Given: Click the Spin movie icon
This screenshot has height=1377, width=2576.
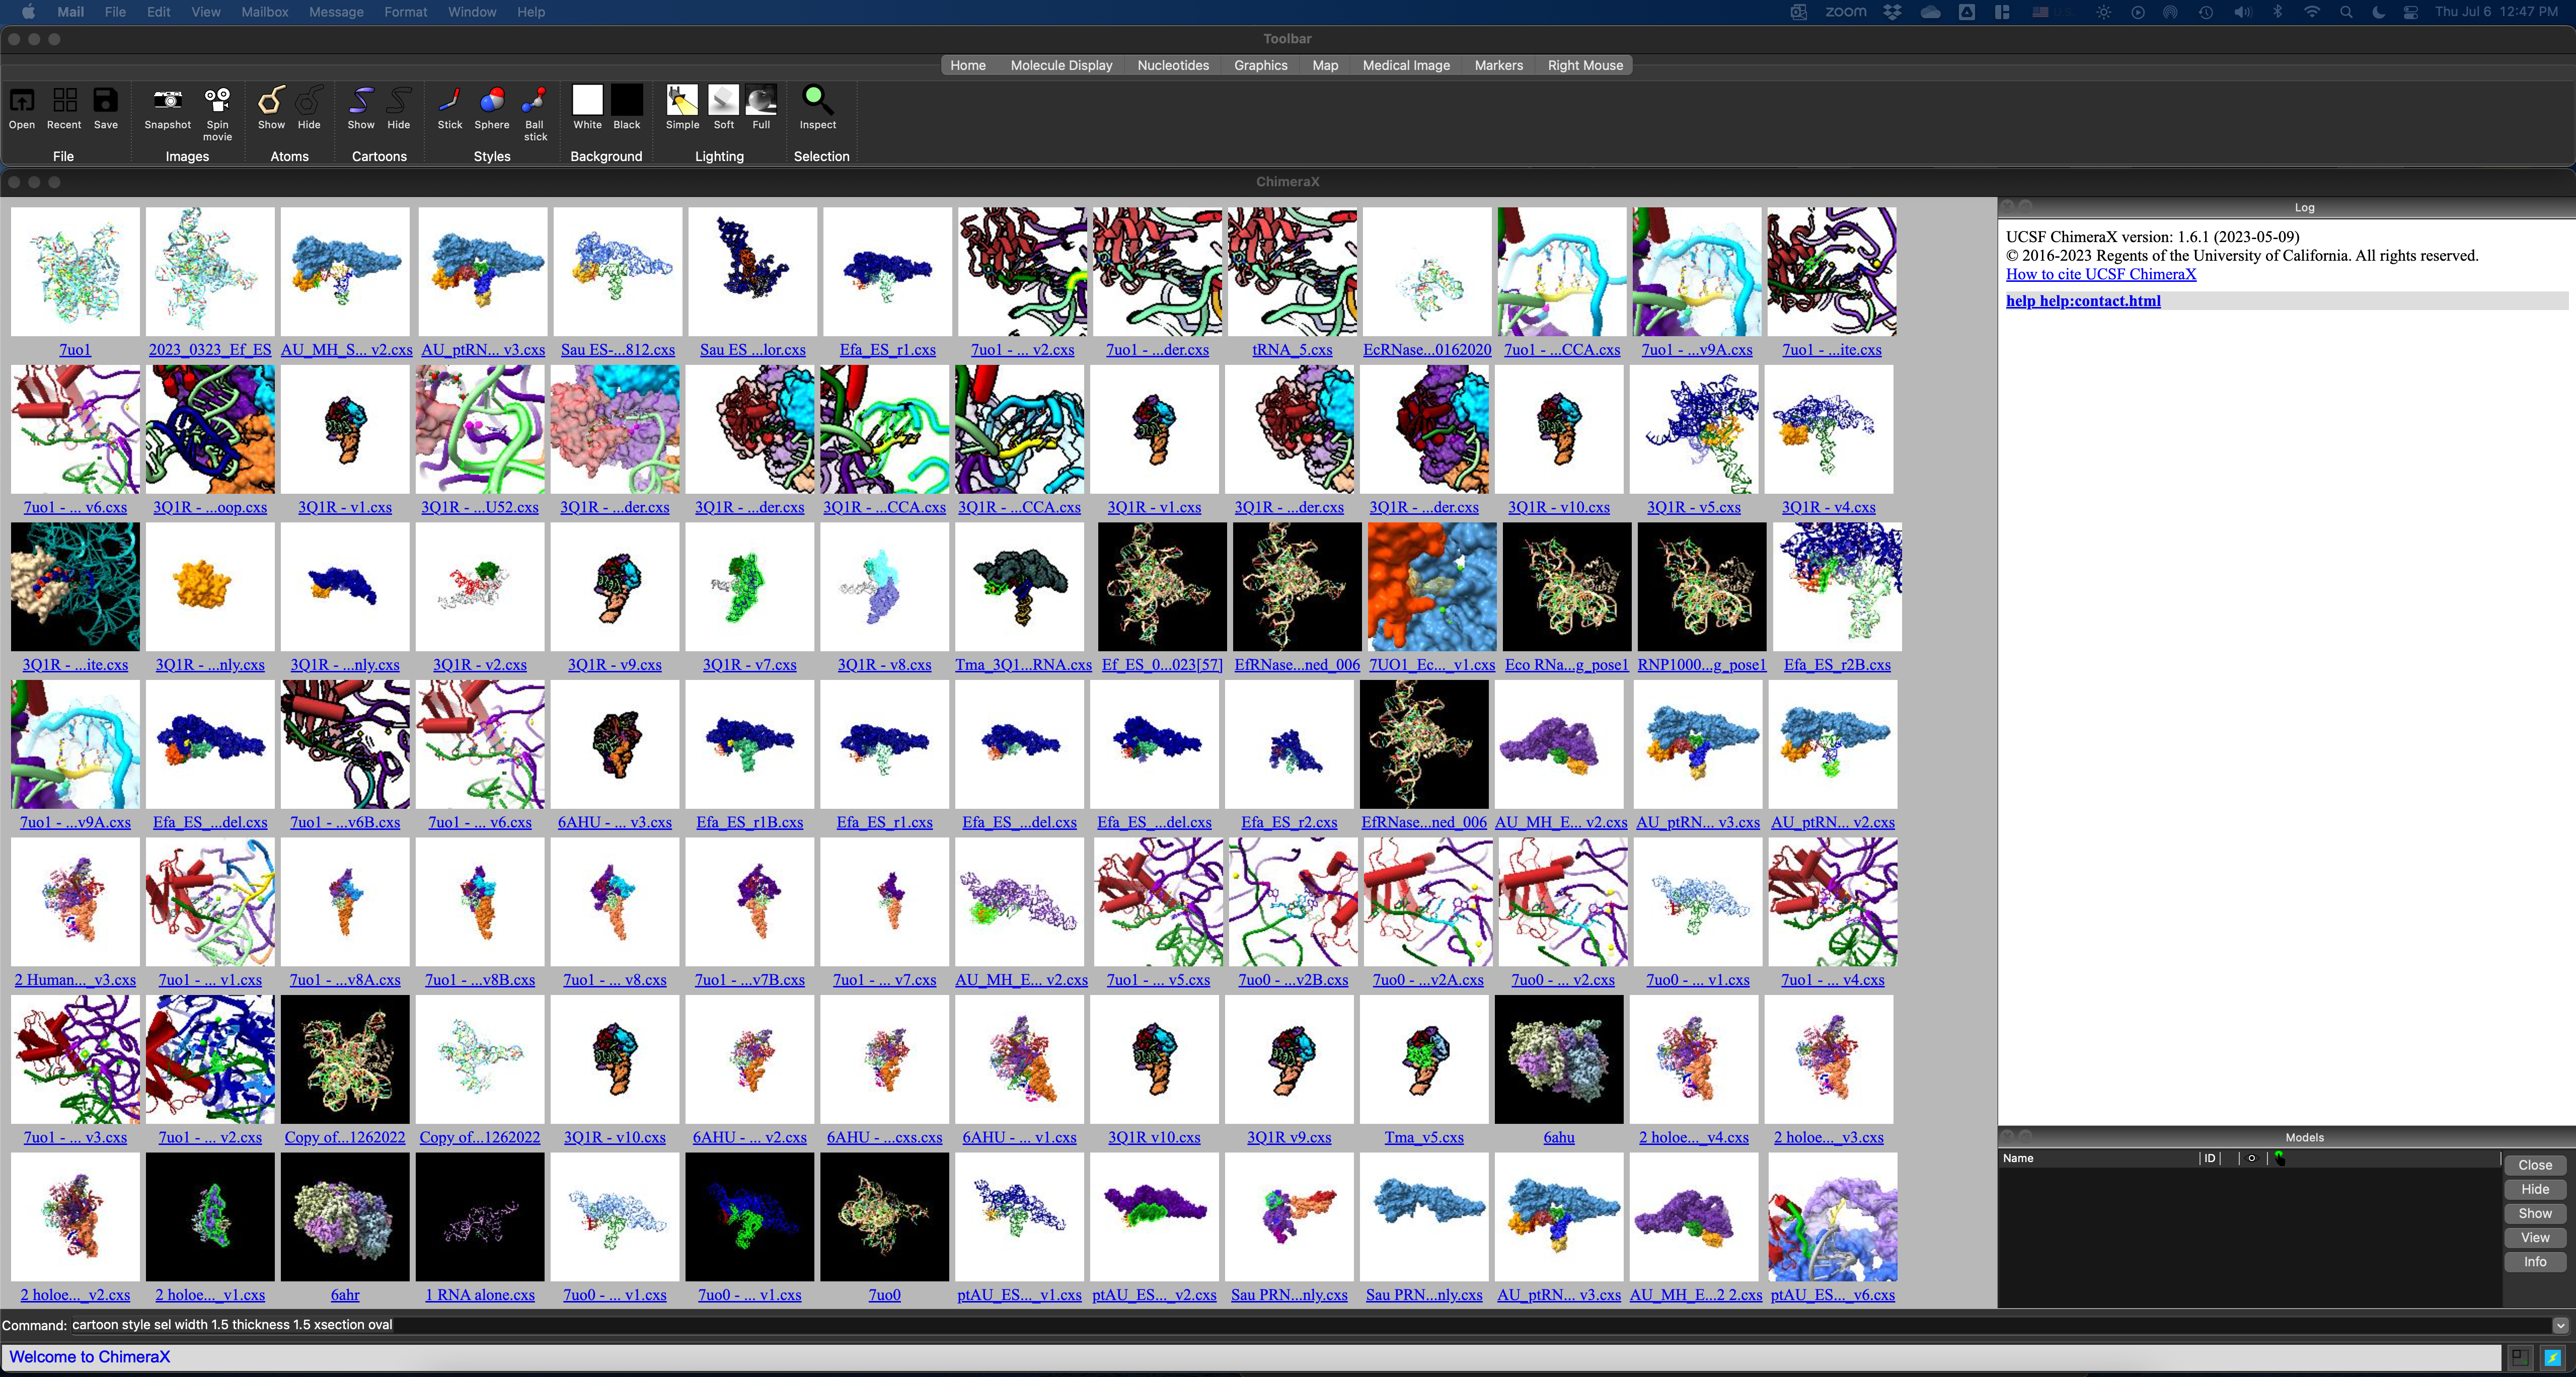Looking at the screenshot, I should coord(217,100).
